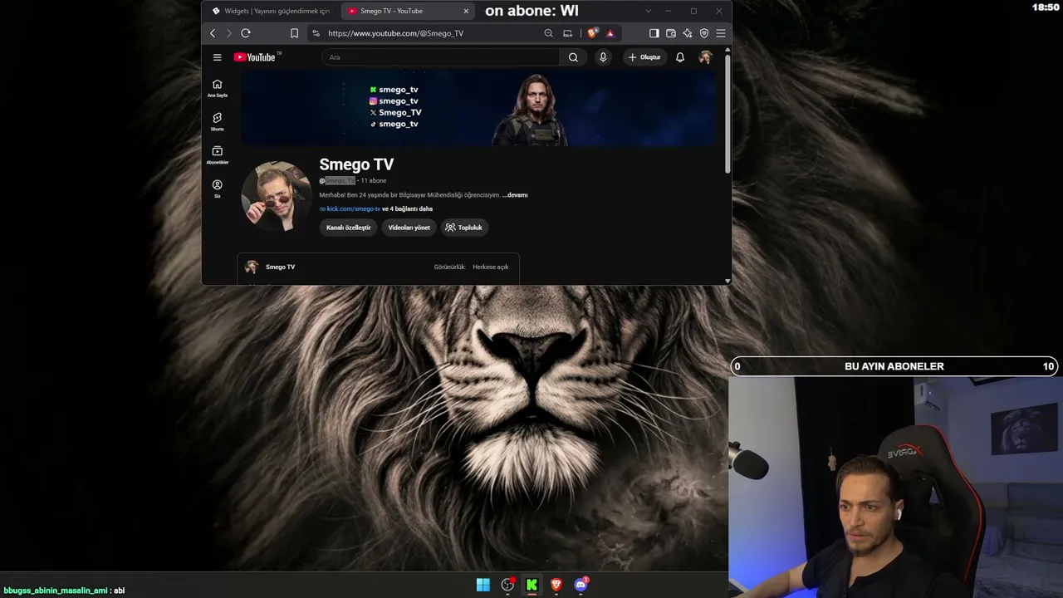The width and height of the screenshot is (1063, 598).
Task: Start voice search with the microphone
Action: (x=603, y=57)
